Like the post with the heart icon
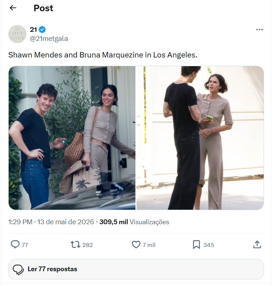This screenshot has height=286, width=273. click(136, 244)
